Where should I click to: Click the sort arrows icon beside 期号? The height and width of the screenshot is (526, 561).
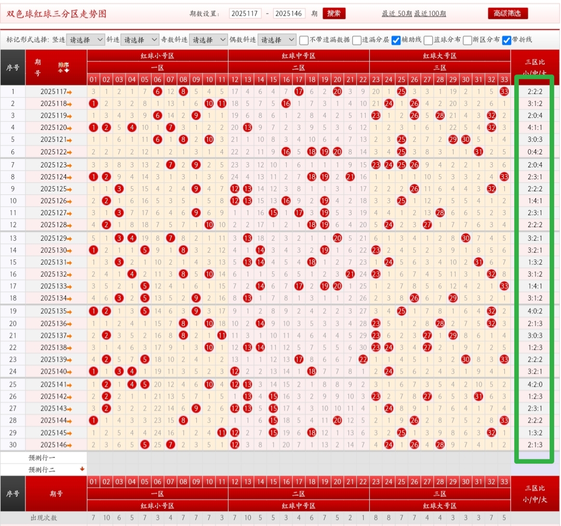[x=63, y=68]
